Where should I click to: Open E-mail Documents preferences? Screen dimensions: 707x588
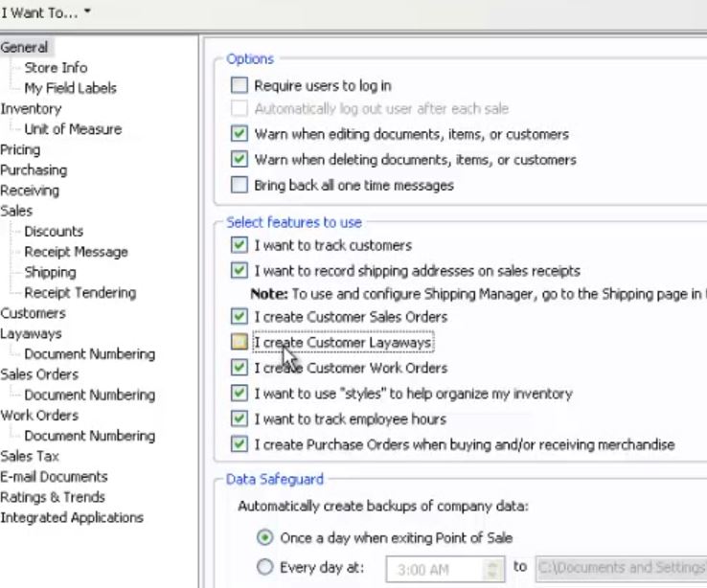click(x=54, y=477)
